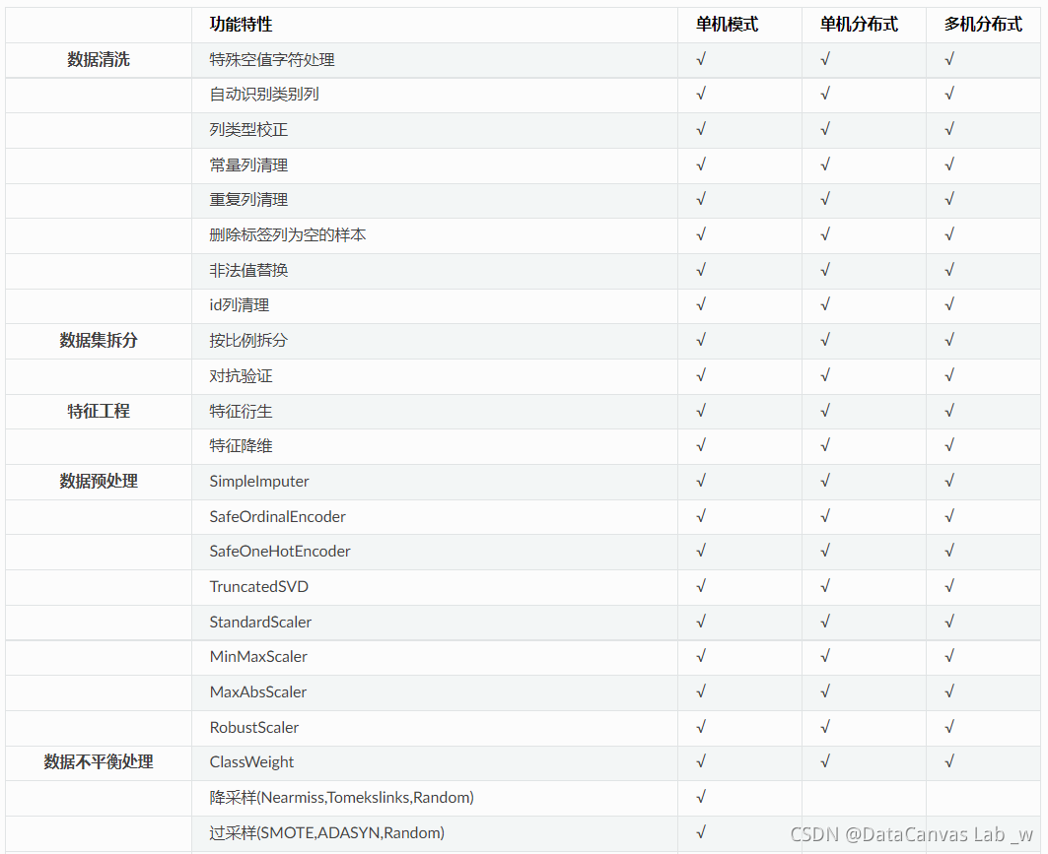The image size is (1048, 854).
Task: Click 单机模式 checkmark for 对抗验证
Action: click(x=701, y=375)
